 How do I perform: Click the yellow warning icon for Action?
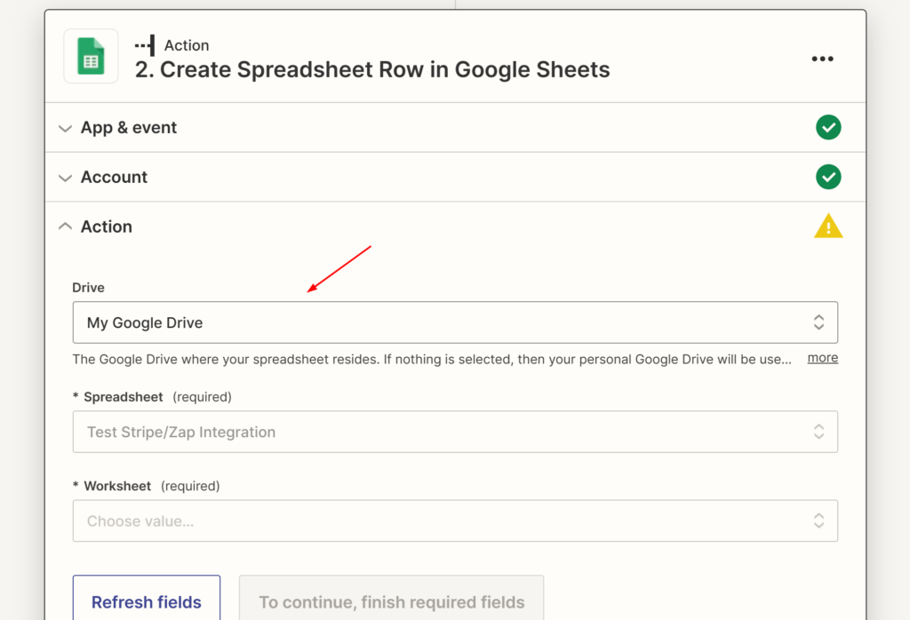coord(828,227)
